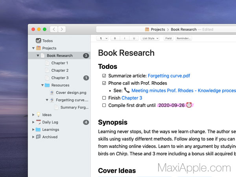Go forward with the right arrow button
This screenshot has height=177, width=236.
[62, 29]
